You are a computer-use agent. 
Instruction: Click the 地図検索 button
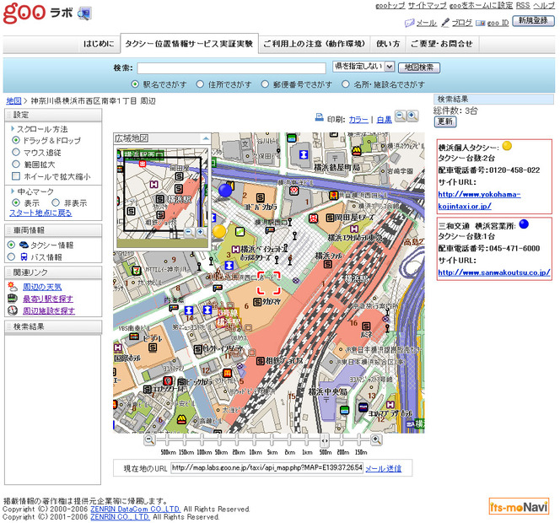419,67
